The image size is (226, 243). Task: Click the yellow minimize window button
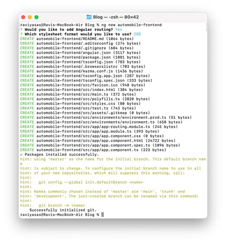(x=30, y=17)
